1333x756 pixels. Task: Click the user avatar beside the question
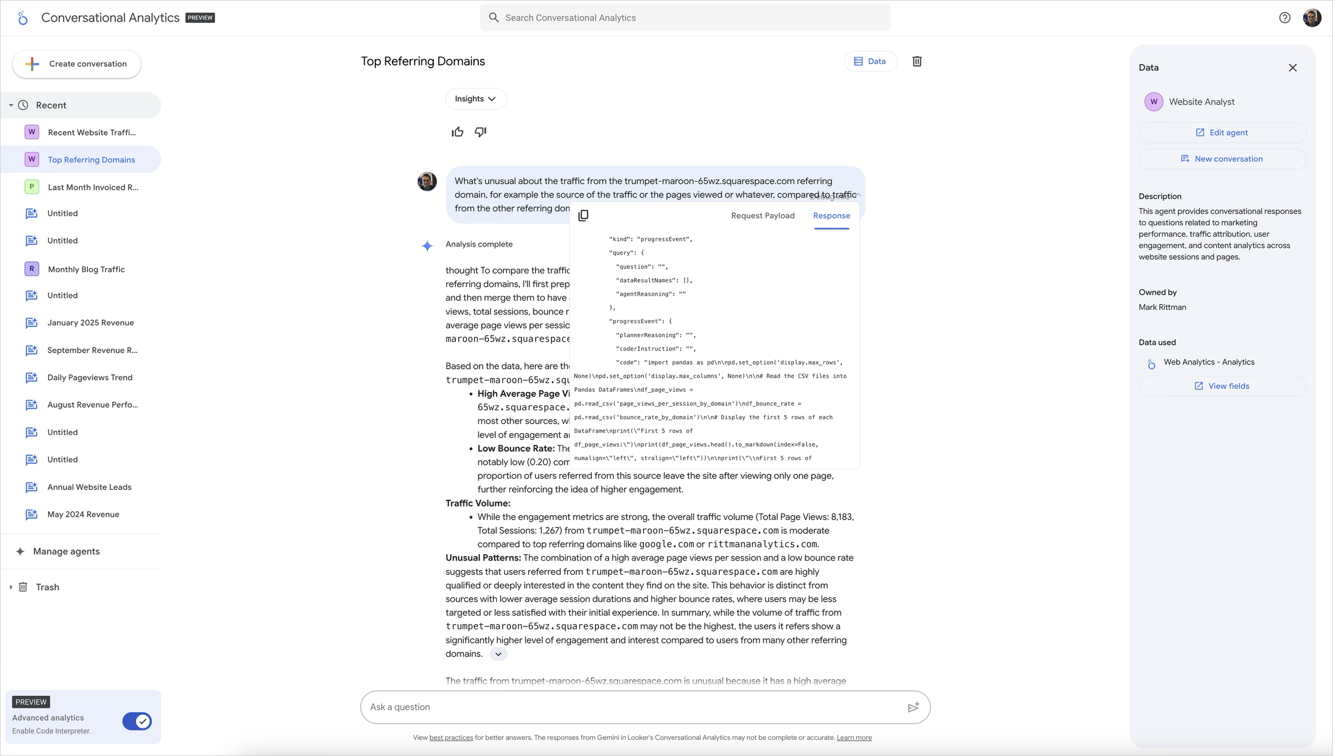click(427, 181)
